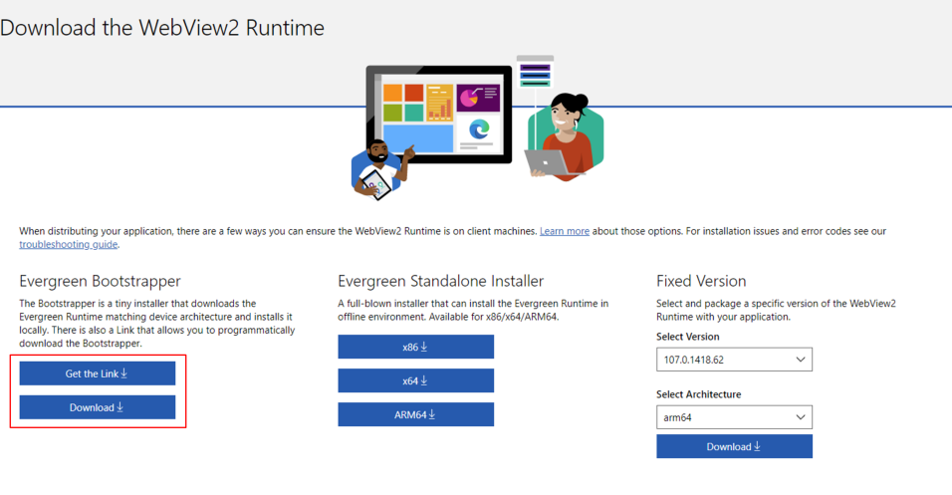
Task: Download the ARM64 standalone installer
Action: click(x=416, y=415)
